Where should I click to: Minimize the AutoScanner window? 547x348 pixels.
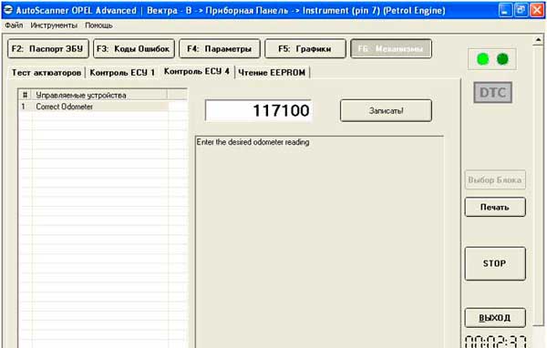[505, 10]
